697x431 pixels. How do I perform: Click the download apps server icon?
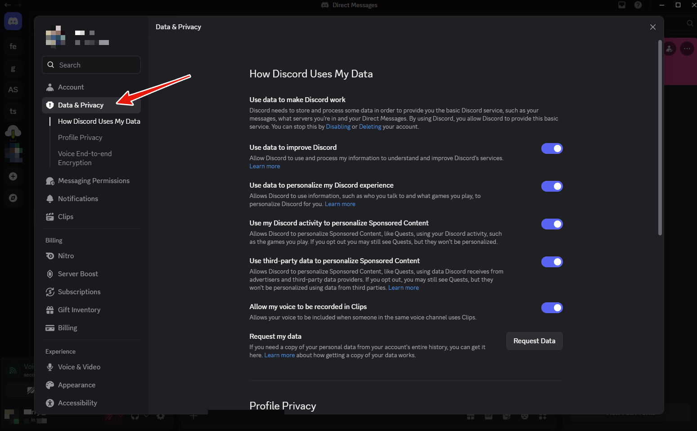coord(13,132)
